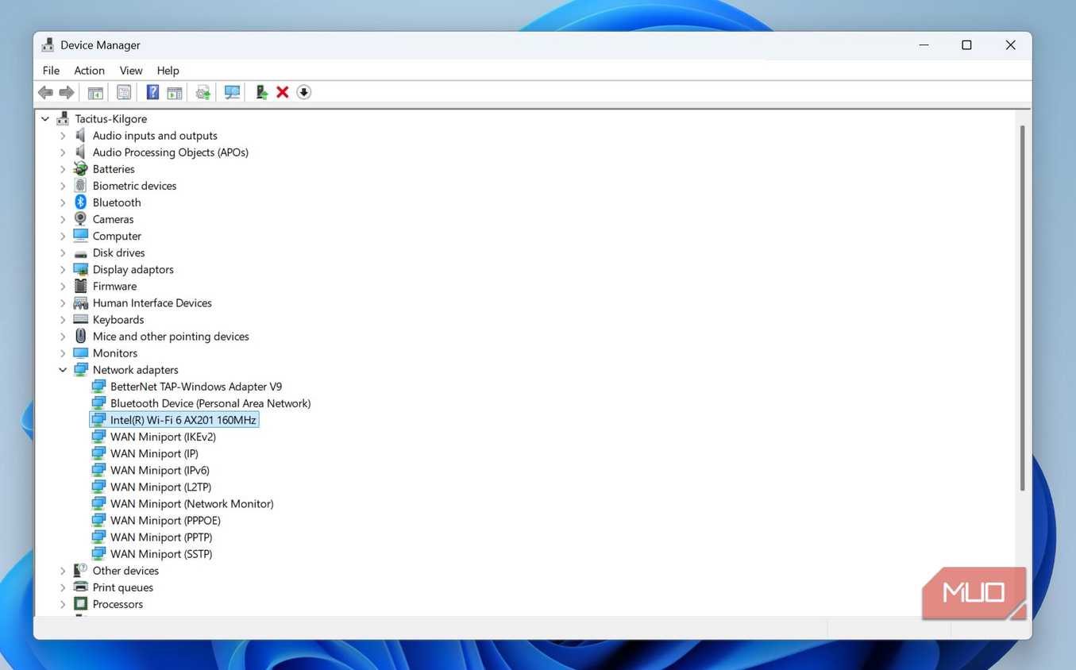Select the Human Interface Devices label

pos(152,303)
